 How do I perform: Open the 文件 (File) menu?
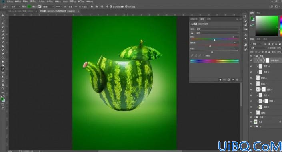click(x=10, y=2)
